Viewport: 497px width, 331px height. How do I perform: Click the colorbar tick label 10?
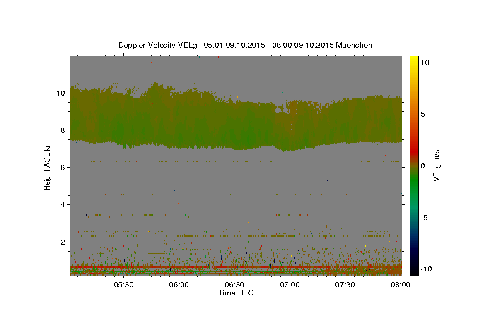pos(425,62)
